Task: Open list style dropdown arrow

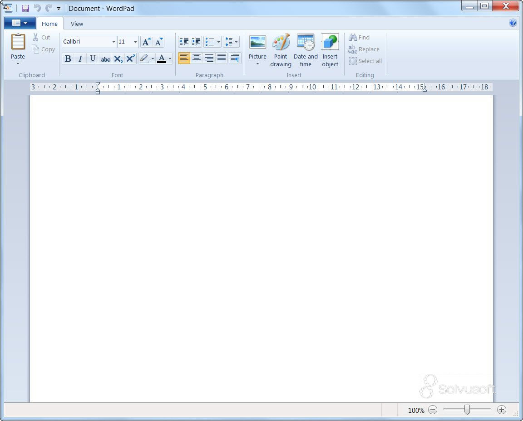Action: (x=218, y=42)
